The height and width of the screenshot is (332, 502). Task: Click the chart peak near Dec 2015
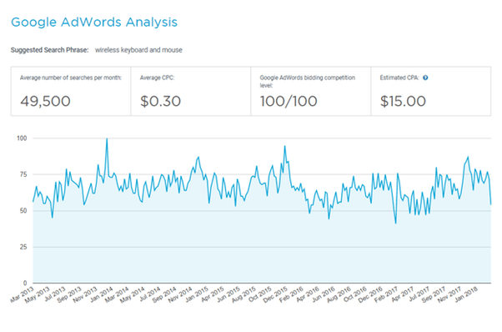pyautogui.click(x=284, y=146)
